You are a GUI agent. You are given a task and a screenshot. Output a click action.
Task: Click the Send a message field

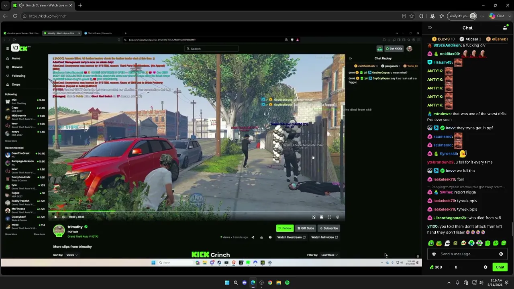click(x=467, y=254)
